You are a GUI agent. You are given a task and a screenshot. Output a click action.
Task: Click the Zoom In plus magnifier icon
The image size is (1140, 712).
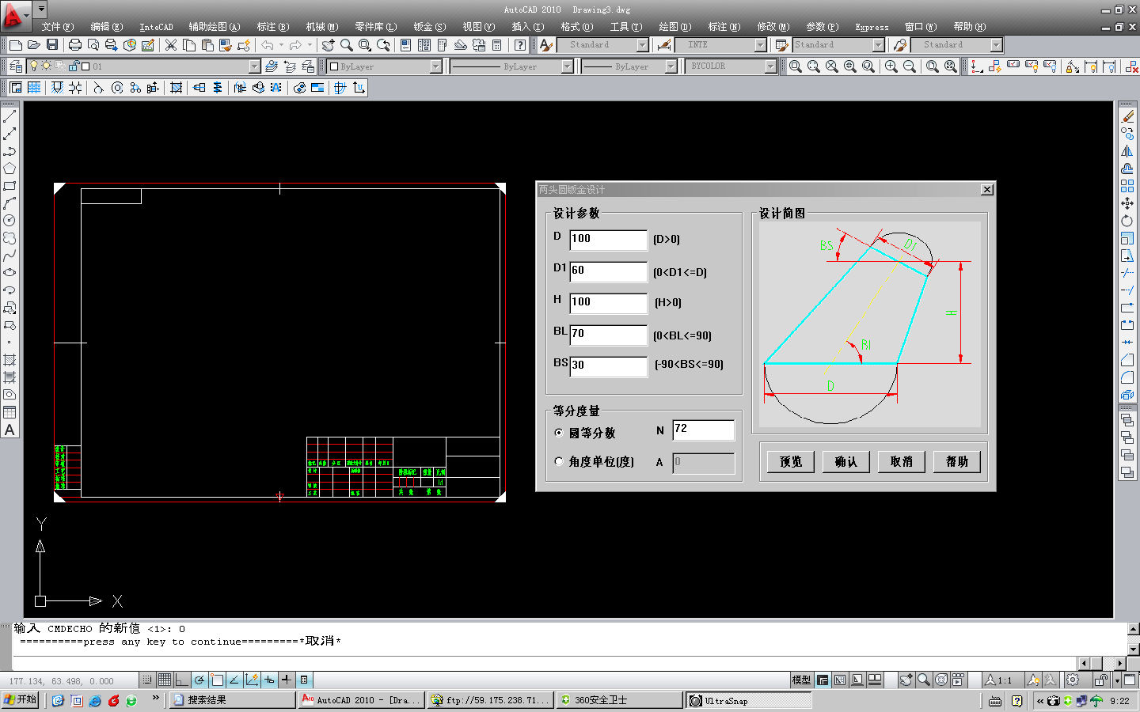[x=891, y=66]
